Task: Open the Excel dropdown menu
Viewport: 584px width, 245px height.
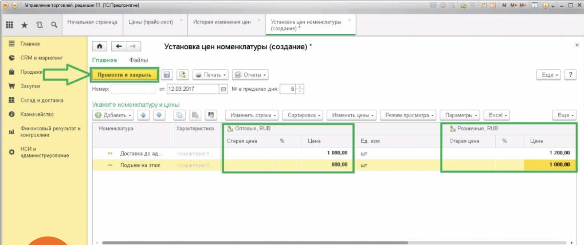Action: pyautogui.click(x=498, y=115)
